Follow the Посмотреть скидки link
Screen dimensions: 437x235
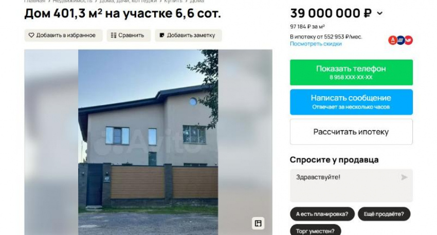click(316, 44)
